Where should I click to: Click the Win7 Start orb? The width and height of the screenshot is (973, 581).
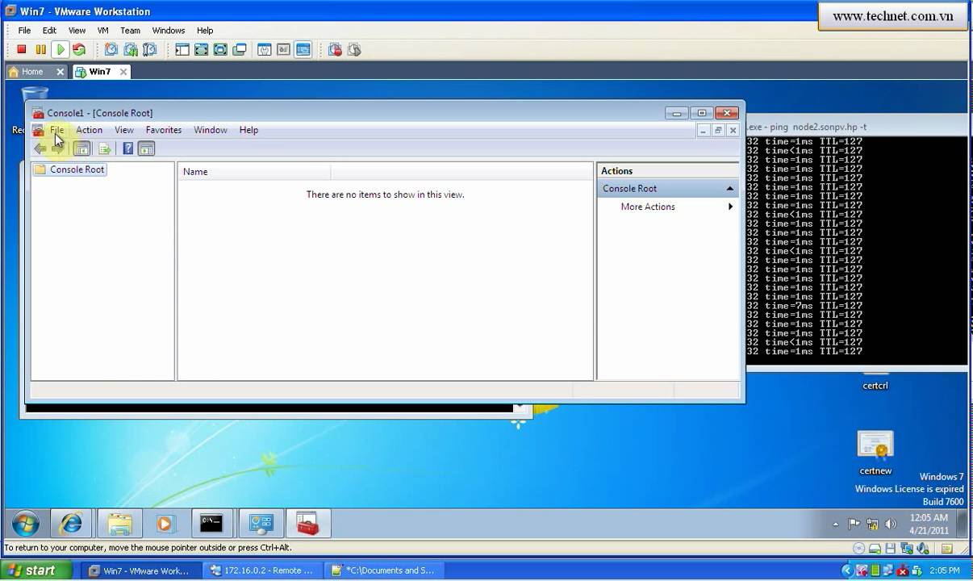(x=25, y=524)
